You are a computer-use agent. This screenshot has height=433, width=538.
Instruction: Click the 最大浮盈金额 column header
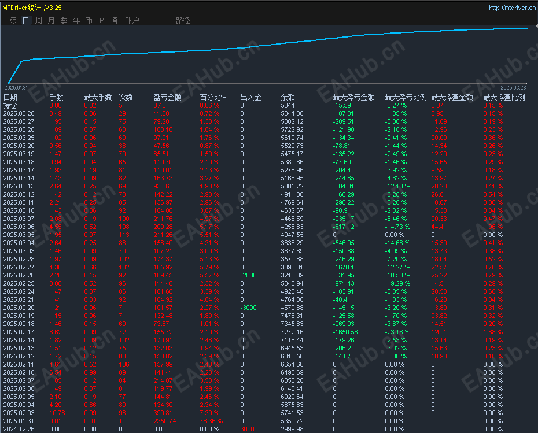pos(452,97)
